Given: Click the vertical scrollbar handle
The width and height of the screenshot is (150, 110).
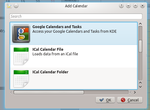Looking at the screenshot, I should 141,46.
